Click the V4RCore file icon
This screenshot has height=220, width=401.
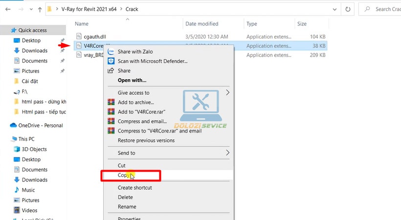[x=79, y=45]
